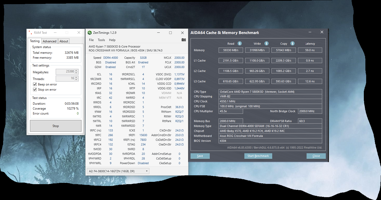Open the File menu in ZenTimings

(91, 40)
